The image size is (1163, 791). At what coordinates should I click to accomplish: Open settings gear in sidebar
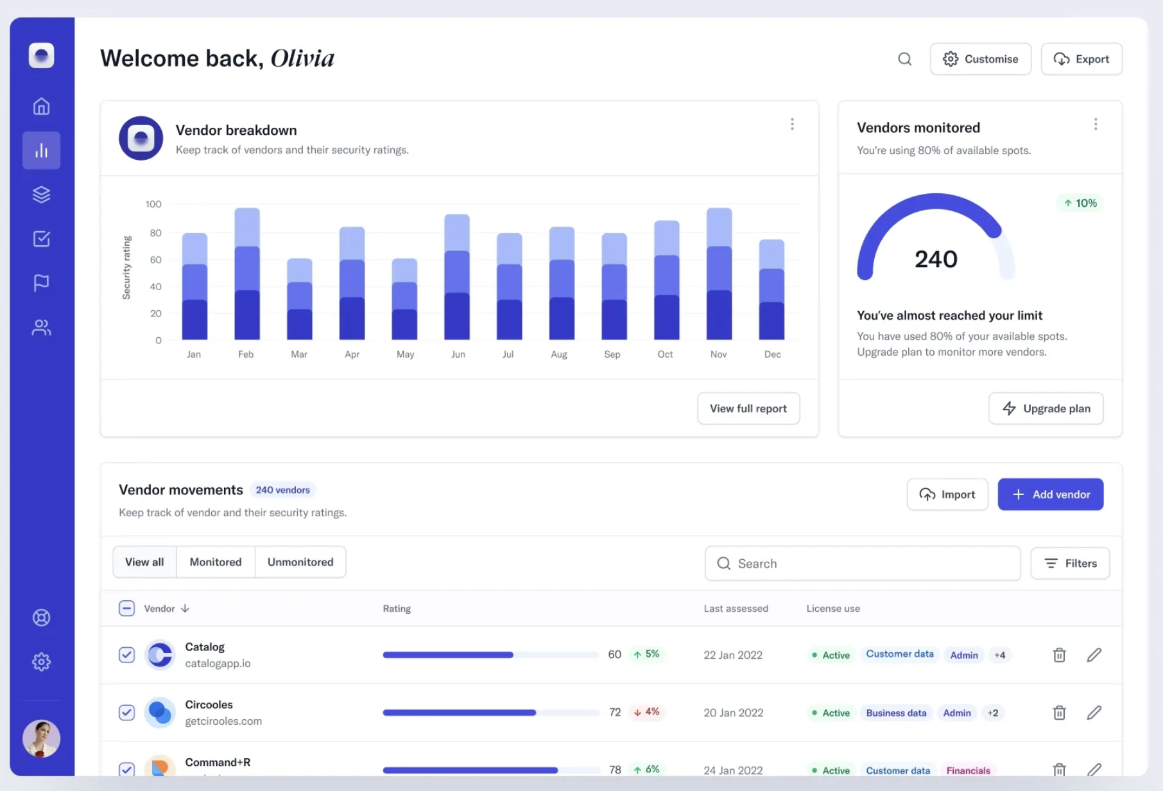pyautogui.click(x=41, y=662)
